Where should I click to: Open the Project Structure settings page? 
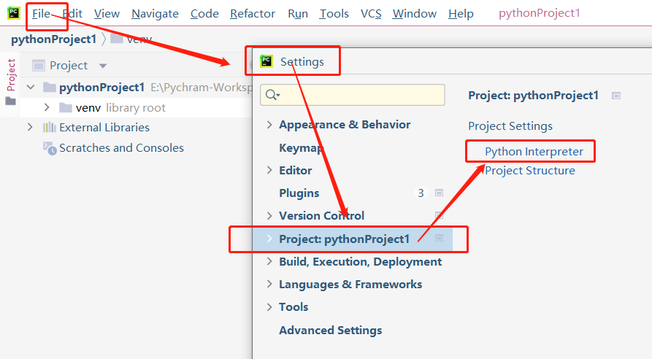[530, 171]
